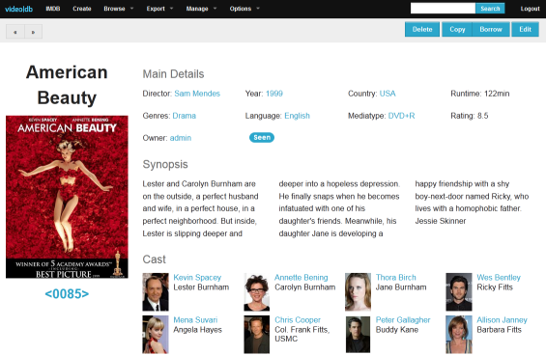546x355 pixels.
Task: Expand the Browse dropdown menu
Action: tap(119, 9)
